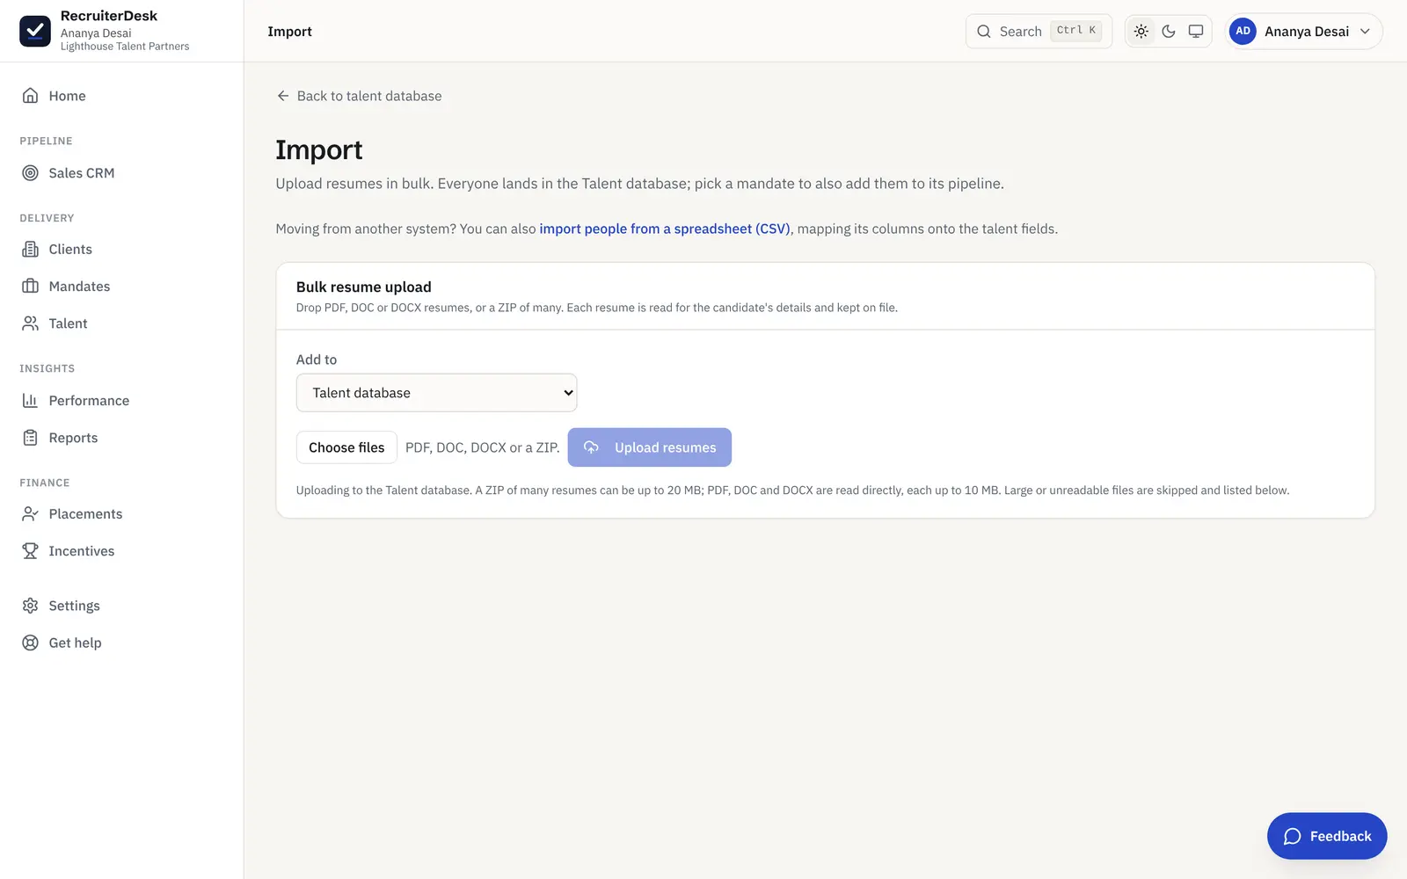Switch to system theme monitor toggle

tap(1196, 32)
